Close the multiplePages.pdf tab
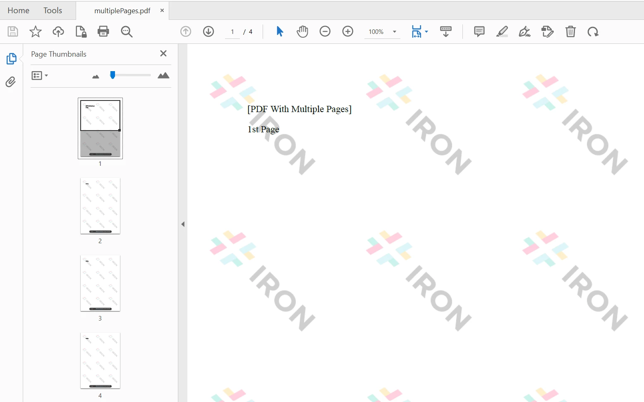This screenshot has height=402, width=644. (x=162, y=10)
